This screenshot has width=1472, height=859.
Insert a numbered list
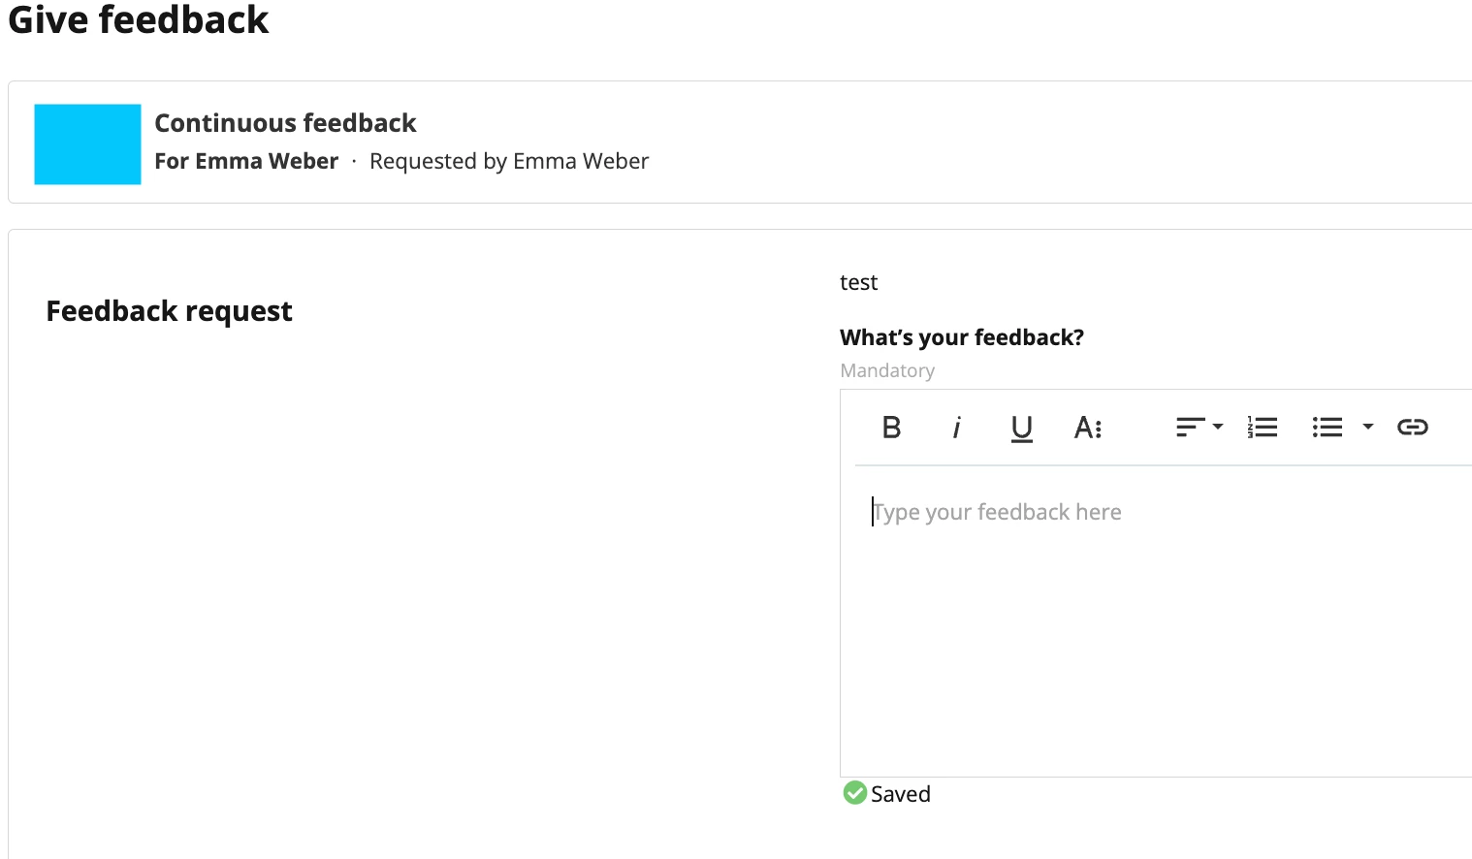pyautogui.click(x=1263, y=428)
